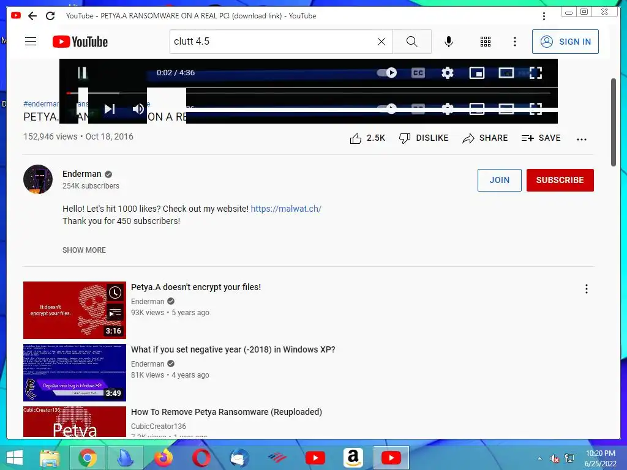Viewport: 627px width, 470px height.
Task: Open the CubicCreator136 channel name
Action: [x=159, y=427]
